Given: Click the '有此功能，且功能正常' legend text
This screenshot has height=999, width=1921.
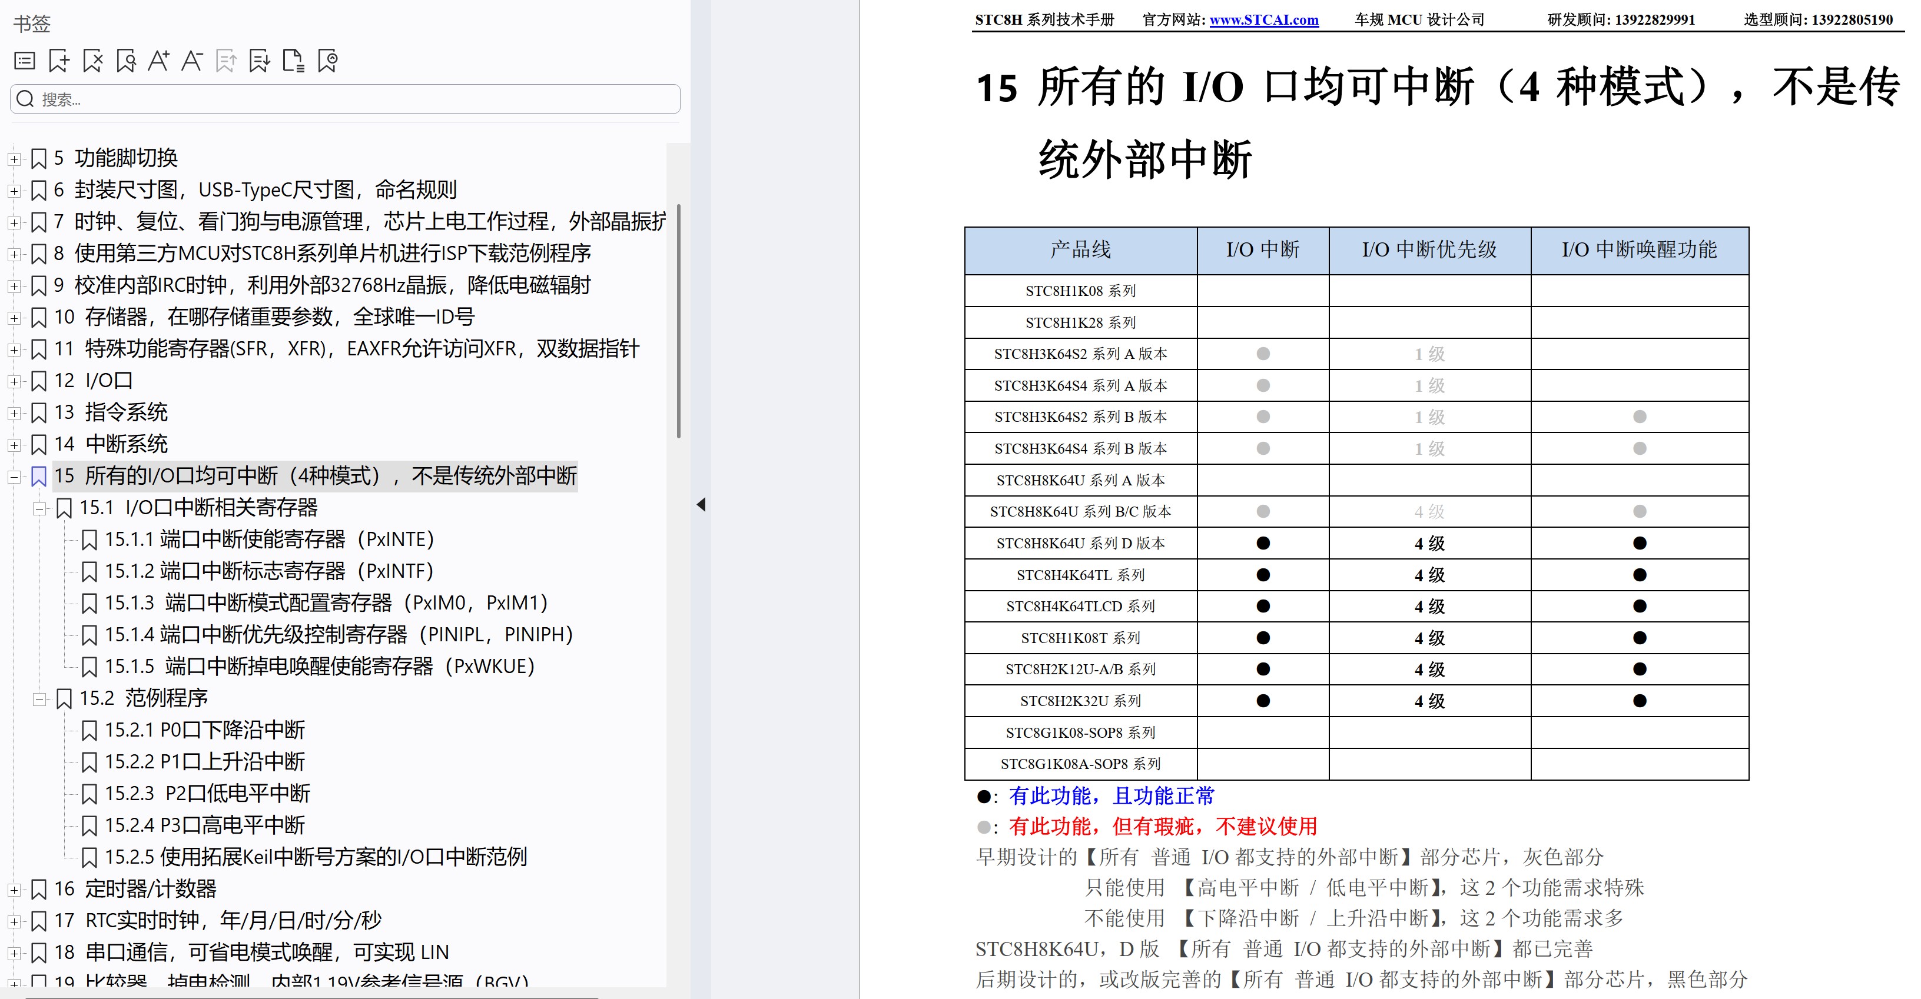Looking at the screenshot, I should point(1111,796).
